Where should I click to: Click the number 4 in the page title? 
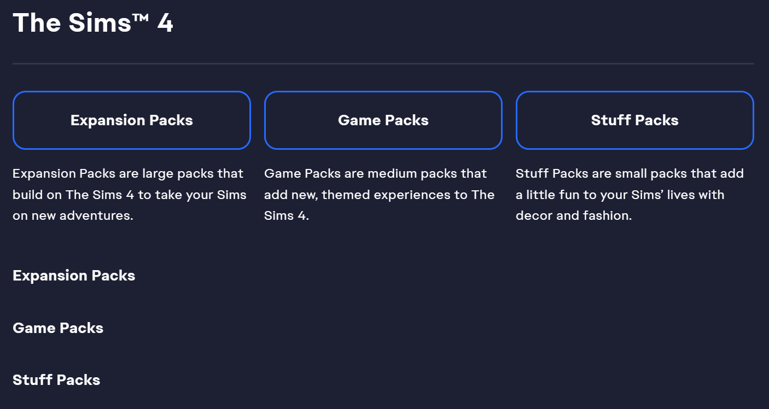click(x=165, y=23)
